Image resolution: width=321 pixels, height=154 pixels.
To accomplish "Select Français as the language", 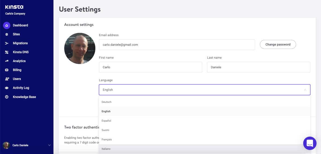I will click(107, 140).
